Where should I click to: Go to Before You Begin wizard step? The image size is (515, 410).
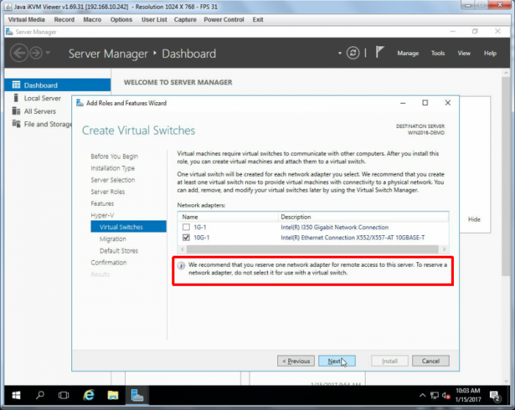114,156
